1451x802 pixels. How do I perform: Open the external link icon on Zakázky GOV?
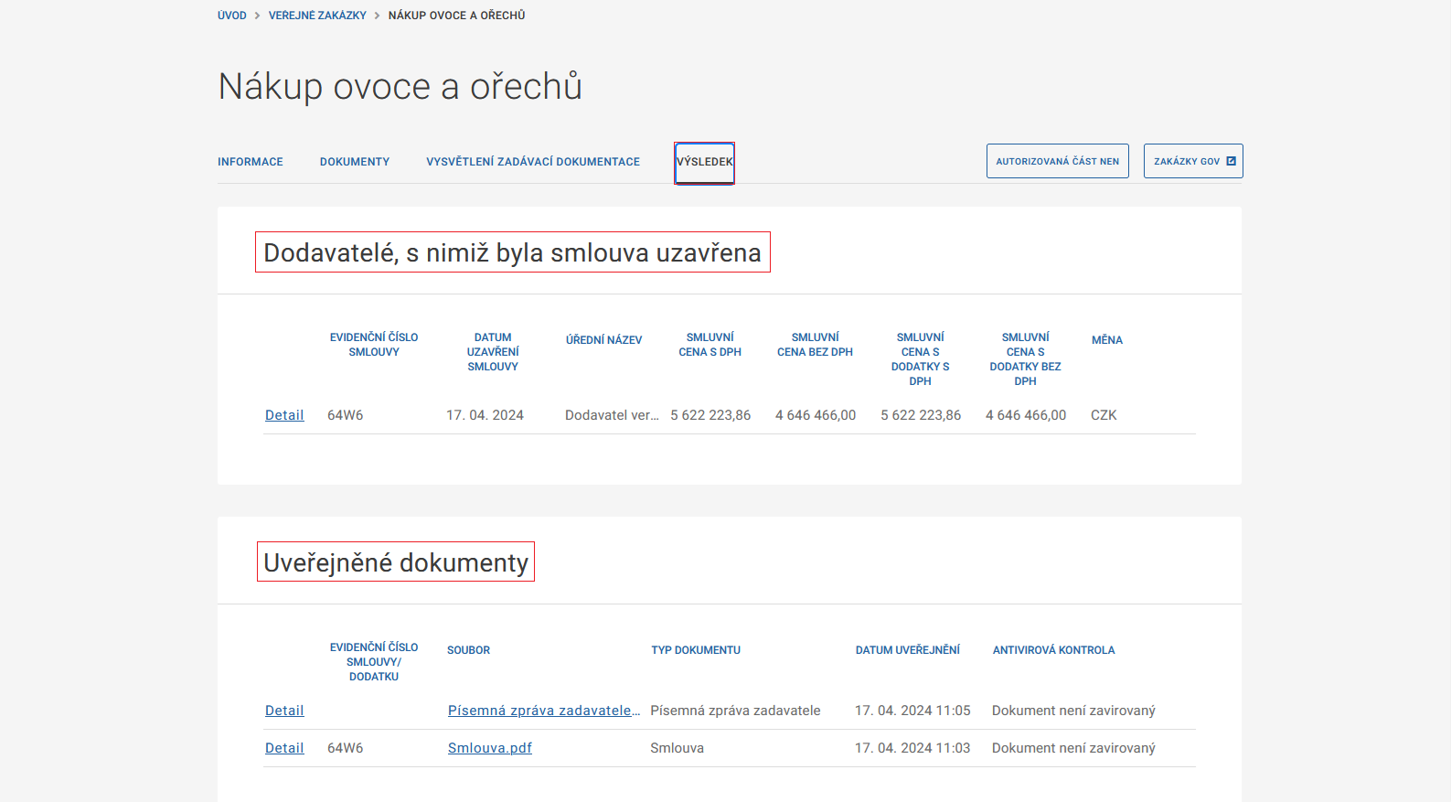click(1231, 161)
